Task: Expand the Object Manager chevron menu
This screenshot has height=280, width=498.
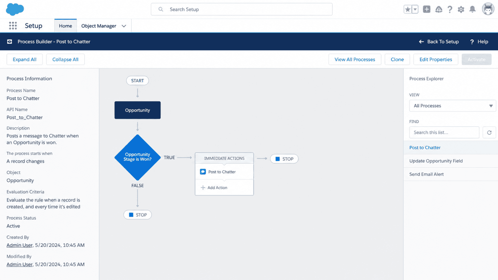Action: [x=124, y=26]
